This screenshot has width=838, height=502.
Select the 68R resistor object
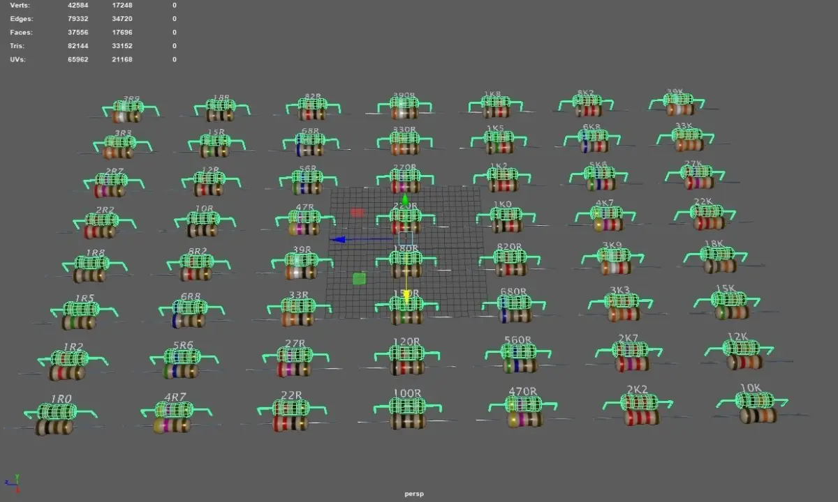pyautogui.click(x=310, y=145)
